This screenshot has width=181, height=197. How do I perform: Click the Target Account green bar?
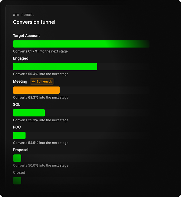81,44
